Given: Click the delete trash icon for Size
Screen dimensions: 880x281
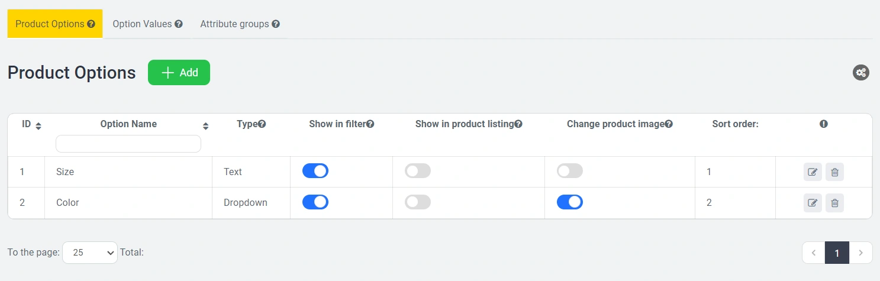Looking at the screenshot, I should tap(834, 172).
